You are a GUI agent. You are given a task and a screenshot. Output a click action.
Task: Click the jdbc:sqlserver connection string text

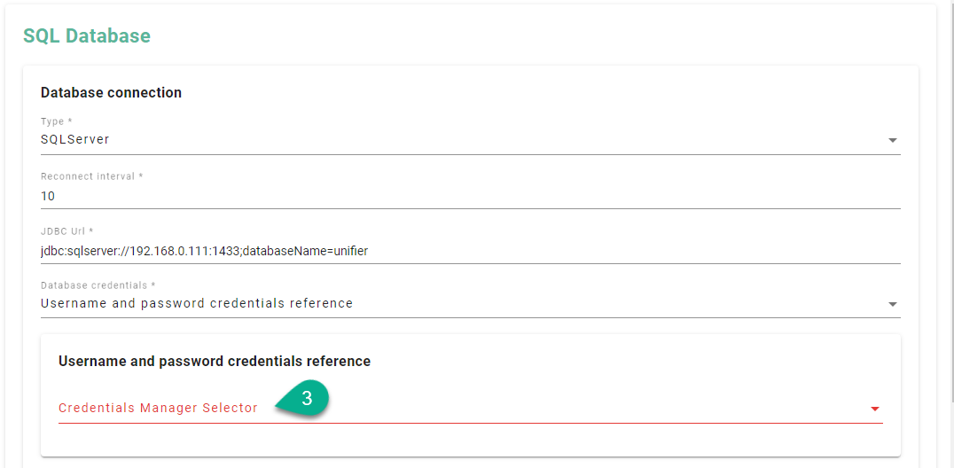click(204, 251)
